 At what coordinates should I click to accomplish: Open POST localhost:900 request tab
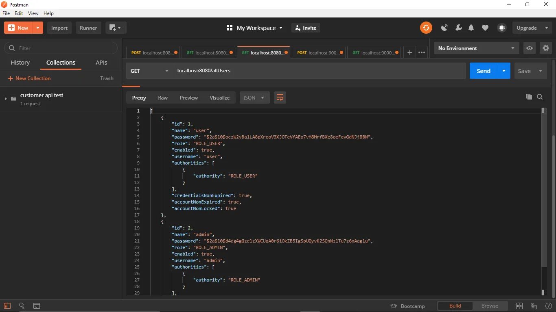click(318, 52)
